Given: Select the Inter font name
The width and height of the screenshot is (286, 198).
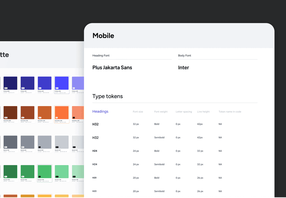Looking at the screenshot, I should coord(183,68).
